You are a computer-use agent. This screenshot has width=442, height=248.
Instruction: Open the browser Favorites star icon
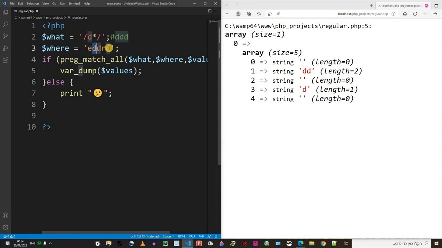(259, 14)
